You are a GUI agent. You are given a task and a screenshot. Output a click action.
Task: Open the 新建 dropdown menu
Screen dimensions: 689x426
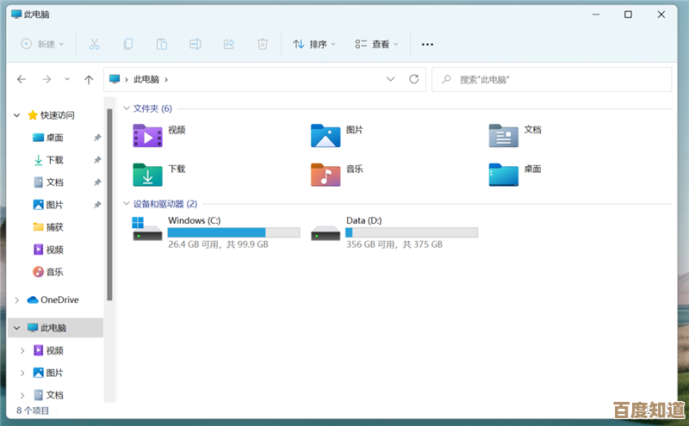click(x=42, y=44)
